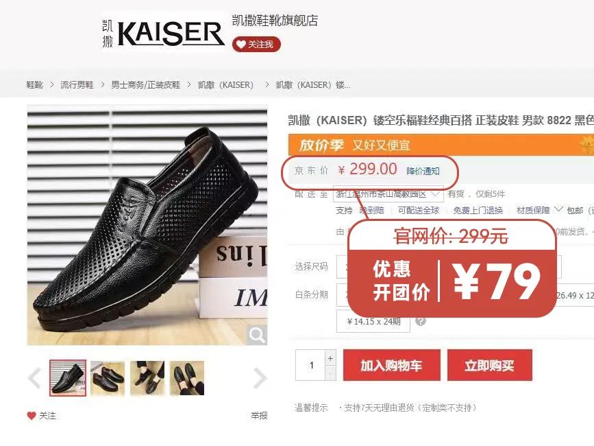Click 立即购买 button

(x=490, y=365)
